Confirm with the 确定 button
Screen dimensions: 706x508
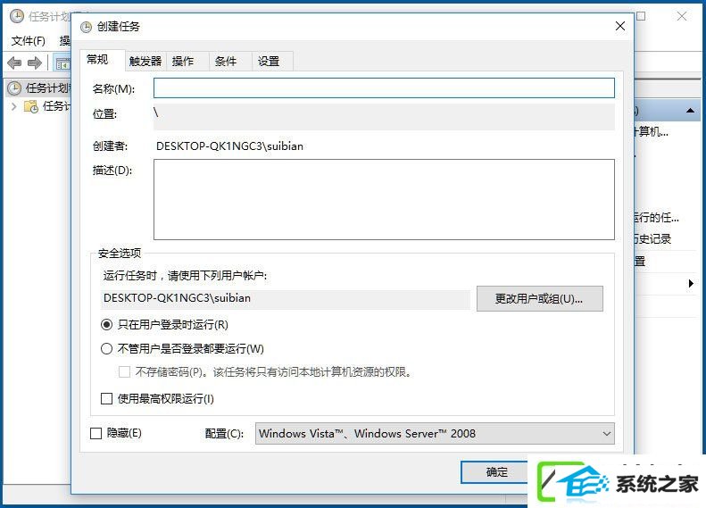496,472
